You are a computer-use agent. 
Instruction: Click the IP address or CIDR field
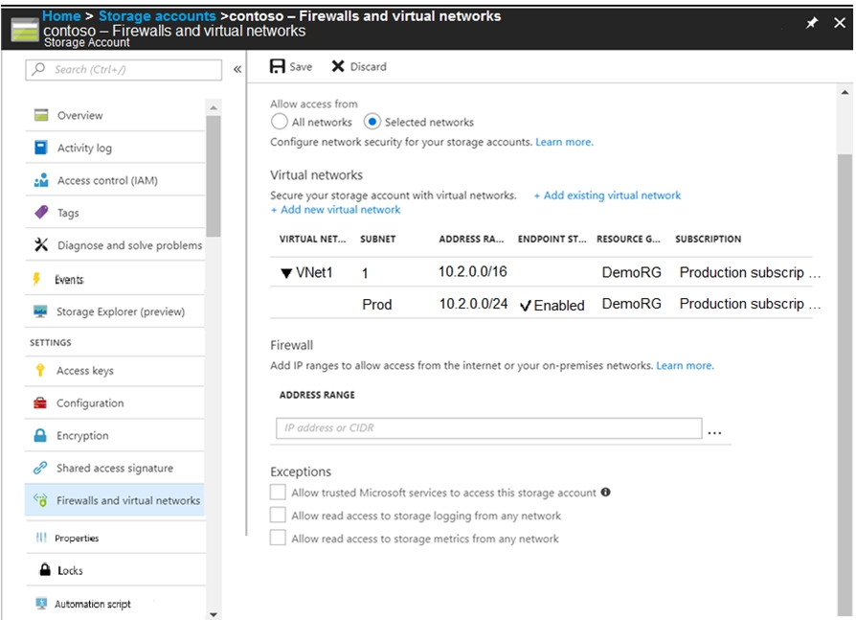click(489, 427)
